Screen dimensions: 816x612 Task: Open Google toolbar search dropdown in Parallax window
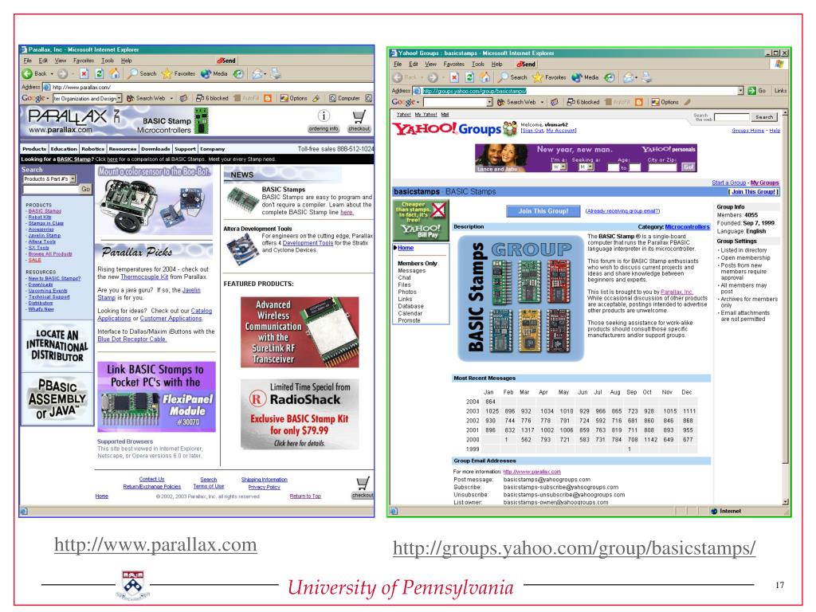120,98
